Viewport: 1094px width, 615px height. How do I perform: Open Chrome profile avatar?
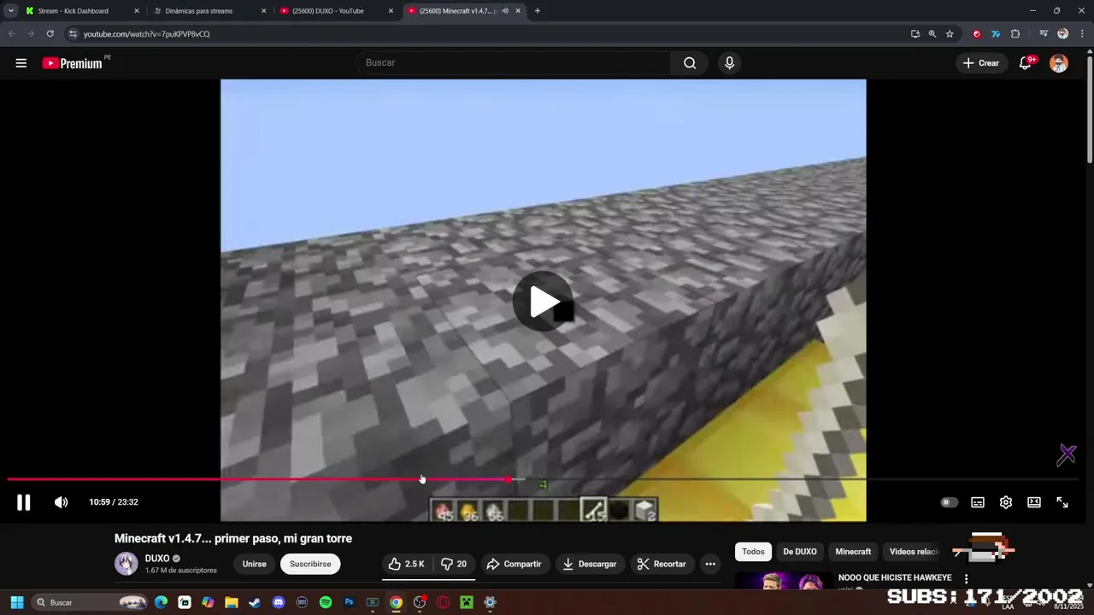(x=1062, y=34)
